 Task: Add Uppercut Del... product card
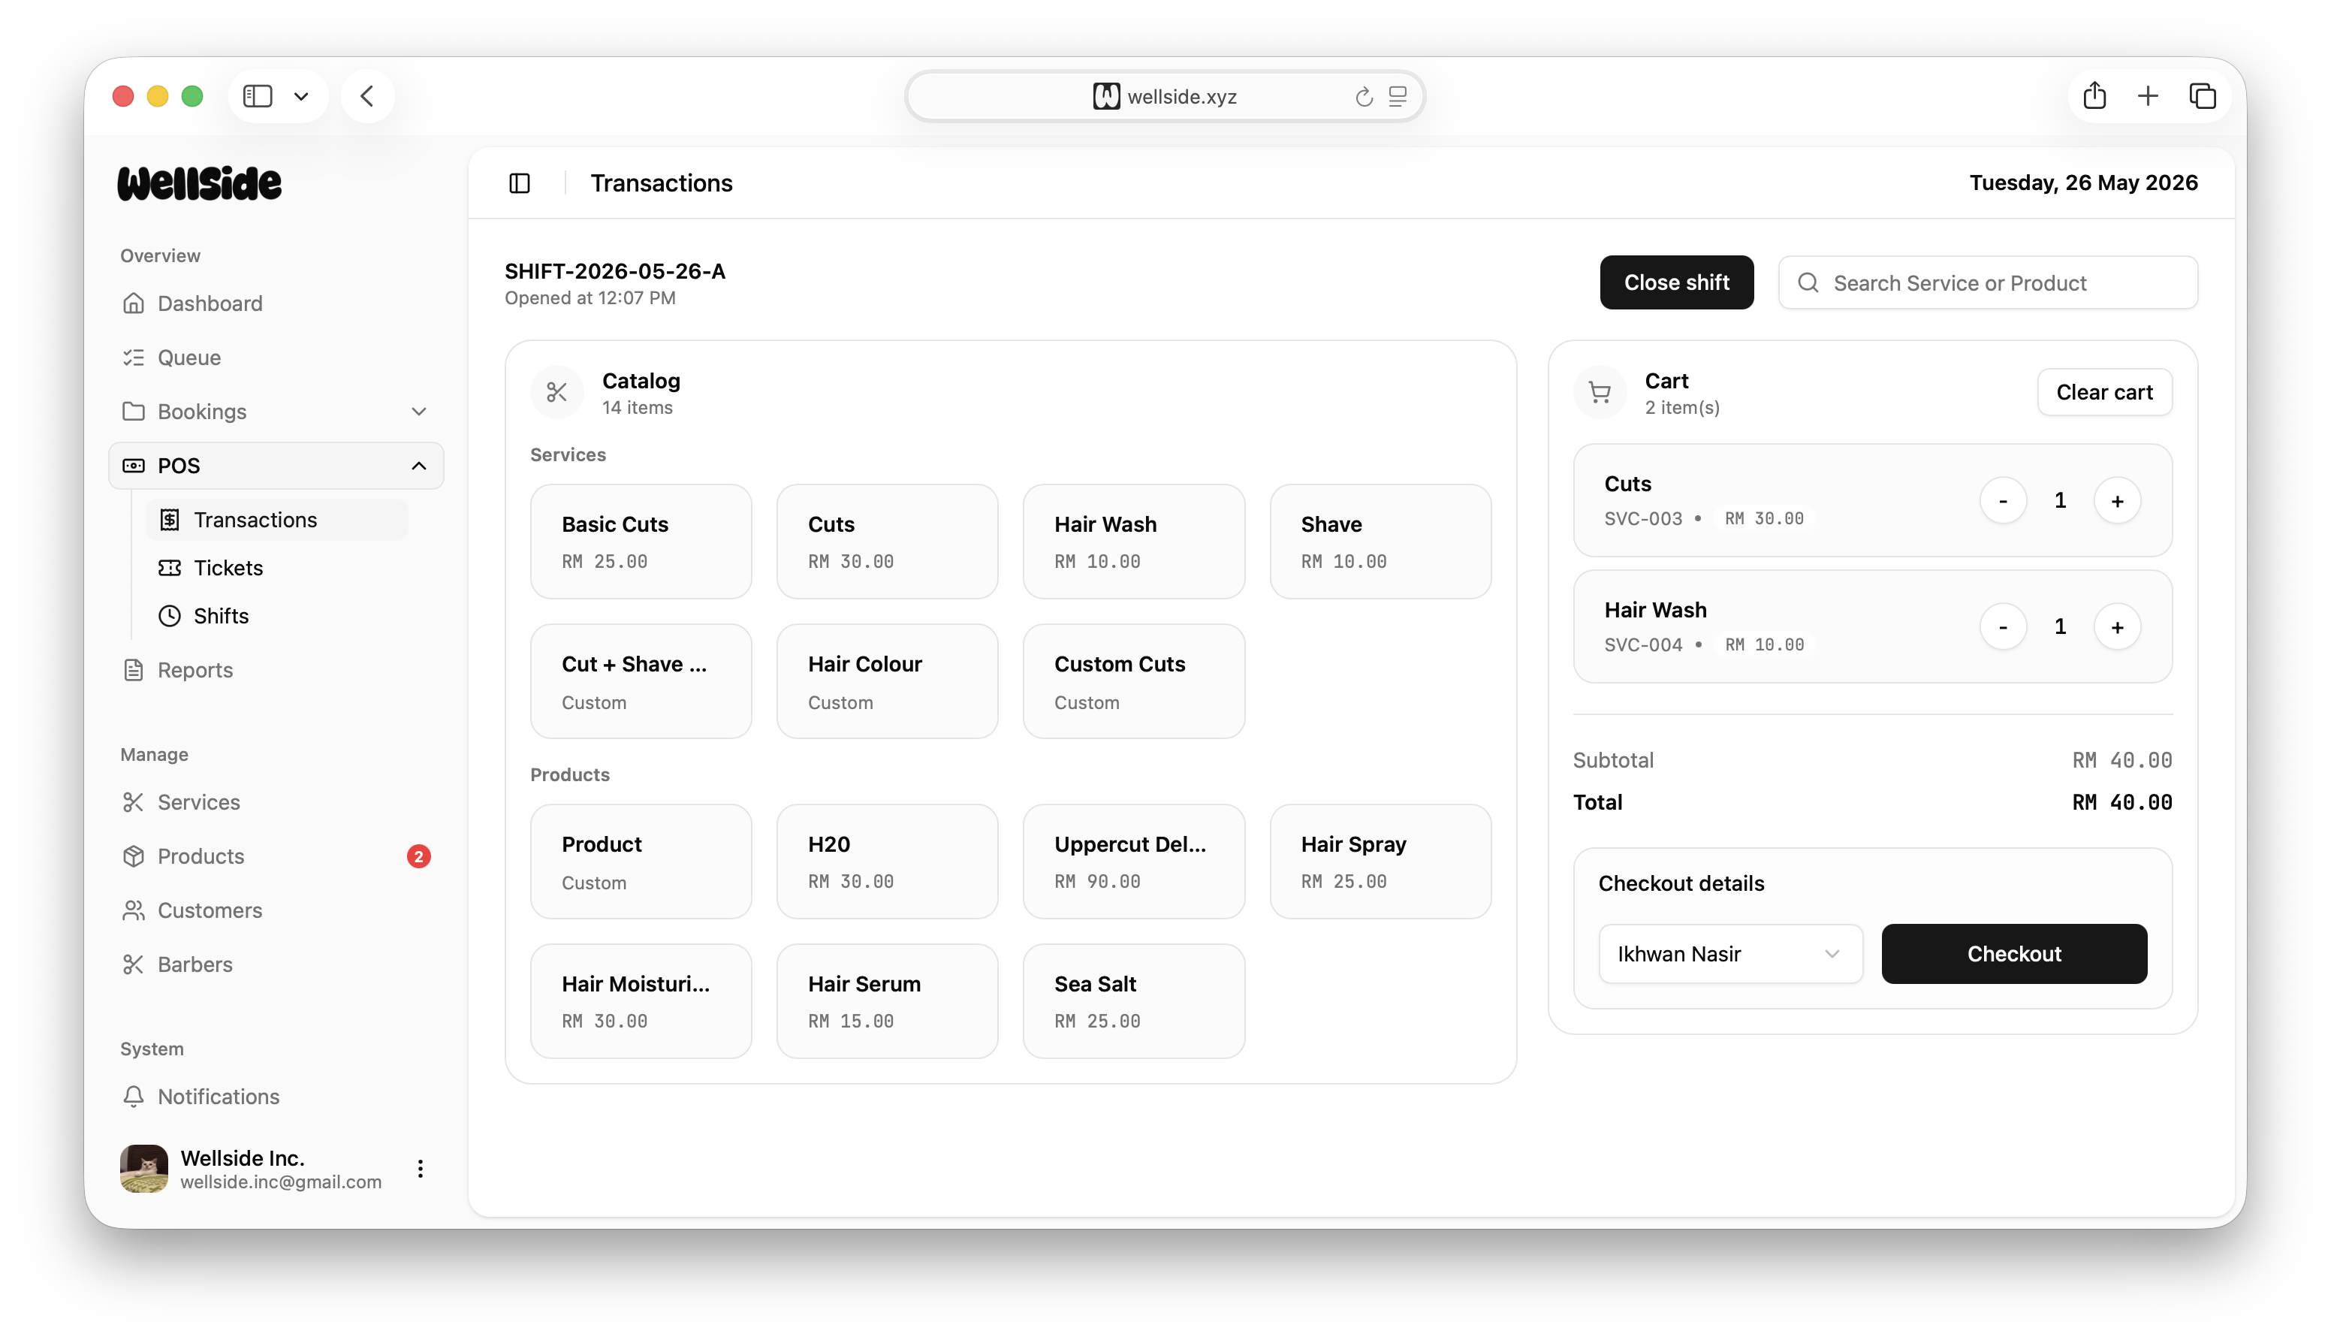click(1133, 862)
